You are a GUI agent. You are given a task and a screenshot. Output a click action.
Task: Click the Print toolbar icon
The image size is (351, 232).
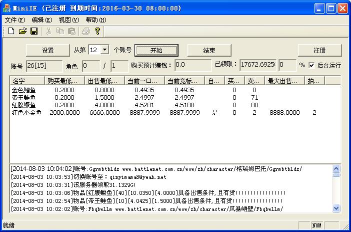point(86,31)
